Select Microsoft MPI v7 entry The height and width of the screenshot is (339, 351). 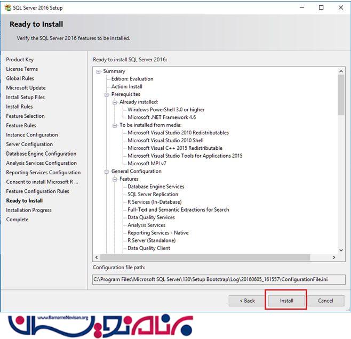147,164
